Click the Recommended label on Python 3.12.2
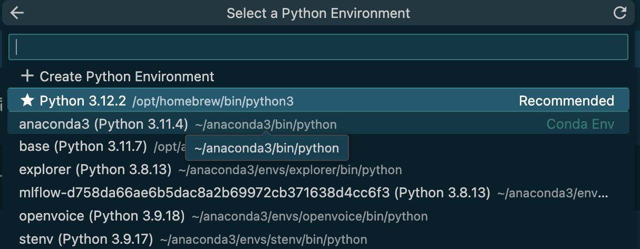 (x=567, y=101)
